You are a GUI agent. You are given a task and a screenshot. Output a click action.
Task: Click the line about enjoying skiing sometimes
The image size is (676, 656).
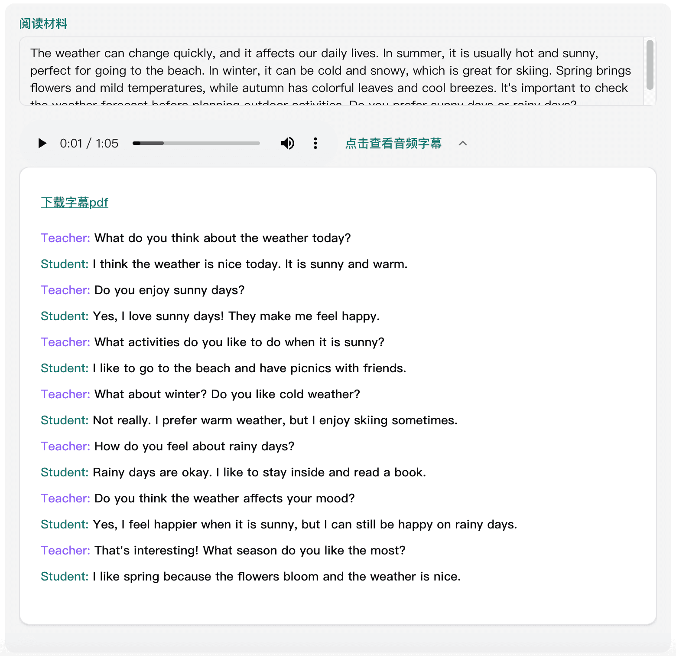(275, 420)
